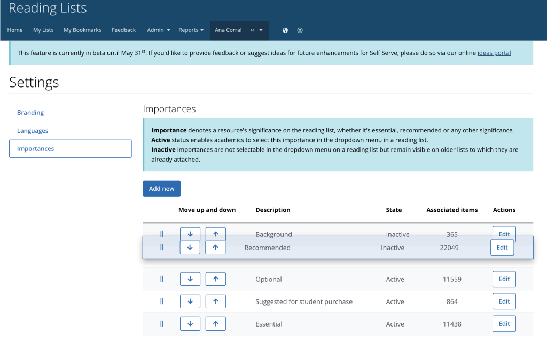Move the Optional importance down
The height and width of the screenshot is (342, 547).
click(x=190, y=279)
